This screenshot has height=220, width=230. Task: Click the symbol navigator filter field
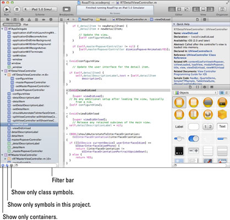(36, 165)
